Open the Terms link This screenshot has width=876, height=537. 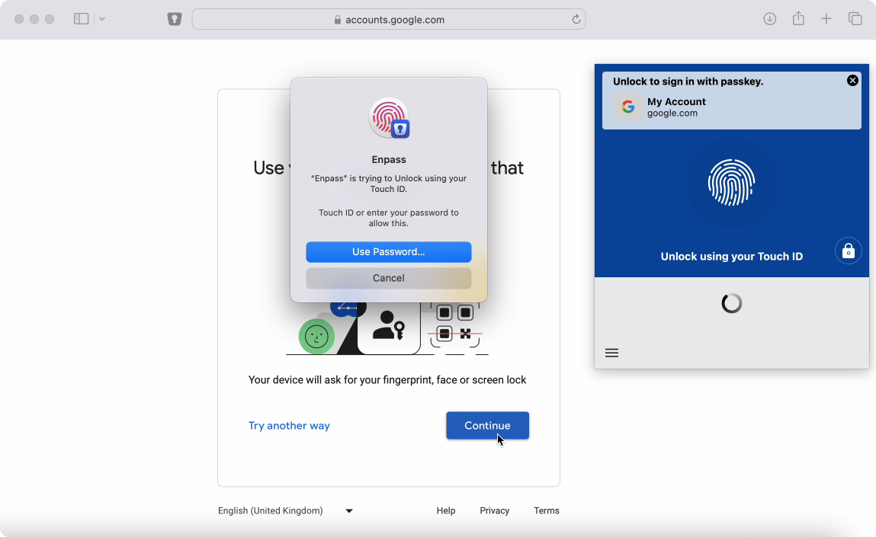coord(547,511)
